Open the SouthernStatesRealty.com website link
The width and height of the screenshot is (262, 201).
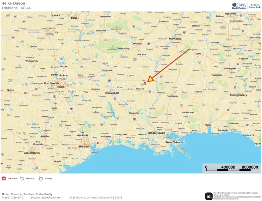[x=46, y=198]
